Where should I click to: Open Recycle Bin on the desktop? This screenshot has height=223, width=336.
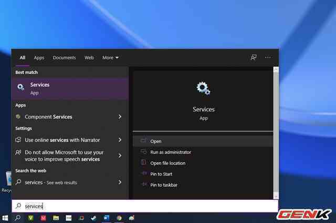6,181
